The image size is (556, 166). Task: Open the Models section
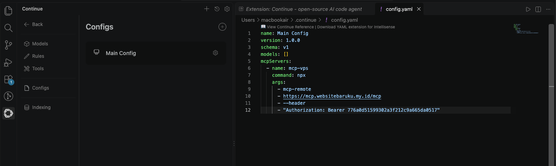point(36,44)
